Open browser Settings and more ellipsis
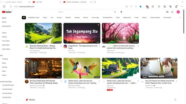 [182, 6]
